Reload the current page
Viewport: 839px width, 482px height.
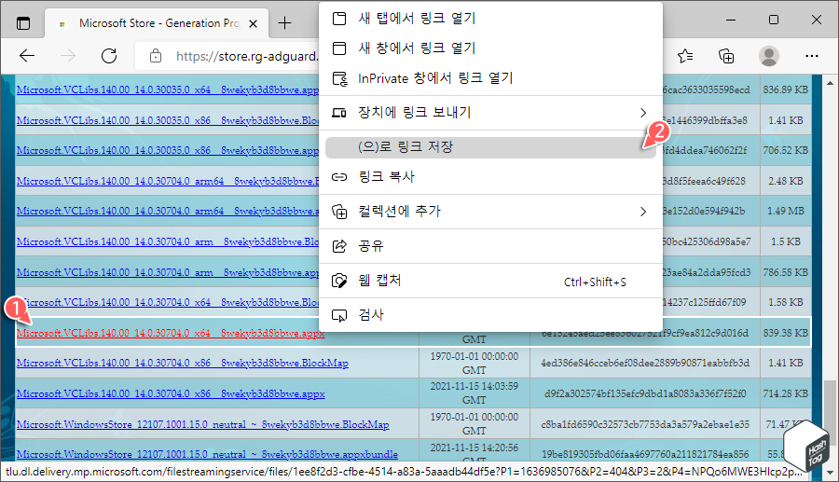click(109, 56)
